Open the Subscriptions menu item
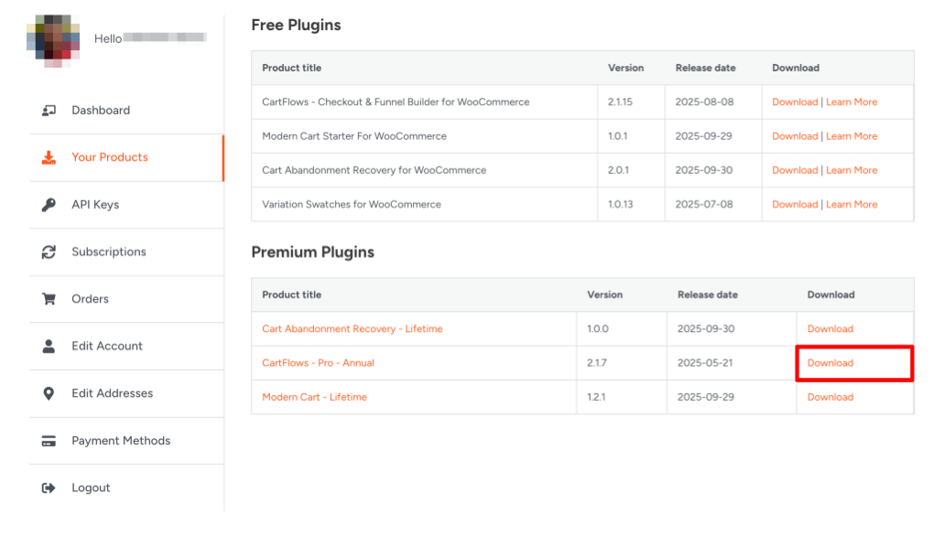The width and height of the screenshot is (944, 535). 108,252
